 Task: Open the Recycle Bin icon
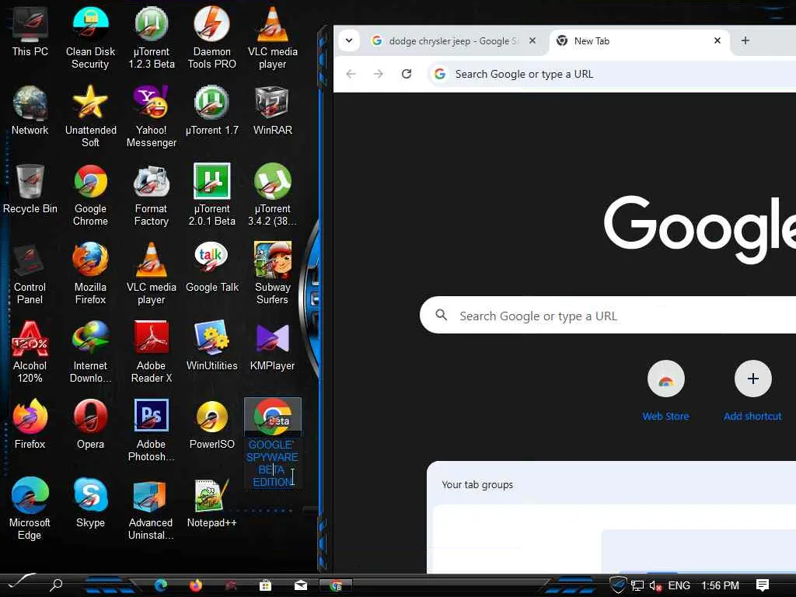[30, 188]
